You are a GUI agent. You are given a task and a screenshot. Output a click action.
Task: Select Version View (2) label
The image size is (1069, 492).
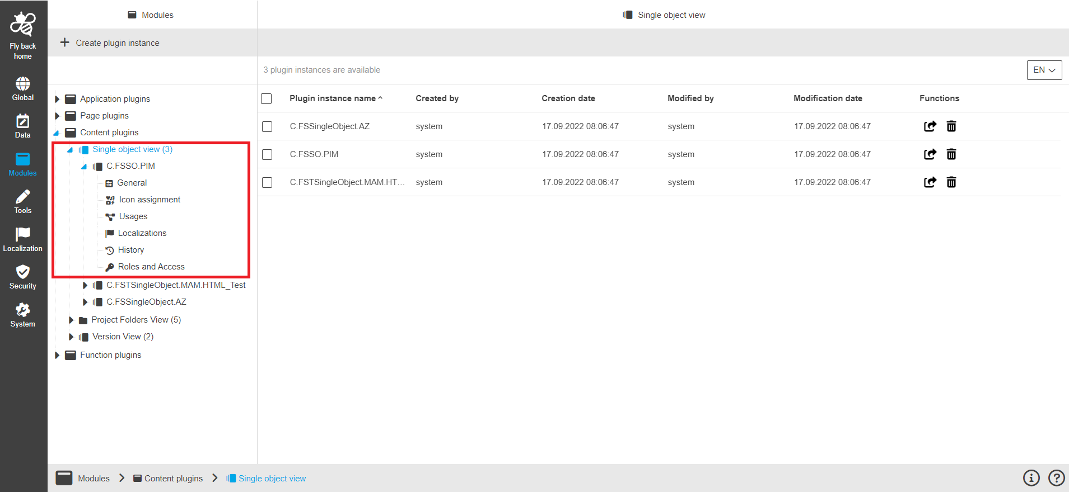[123, 337]
